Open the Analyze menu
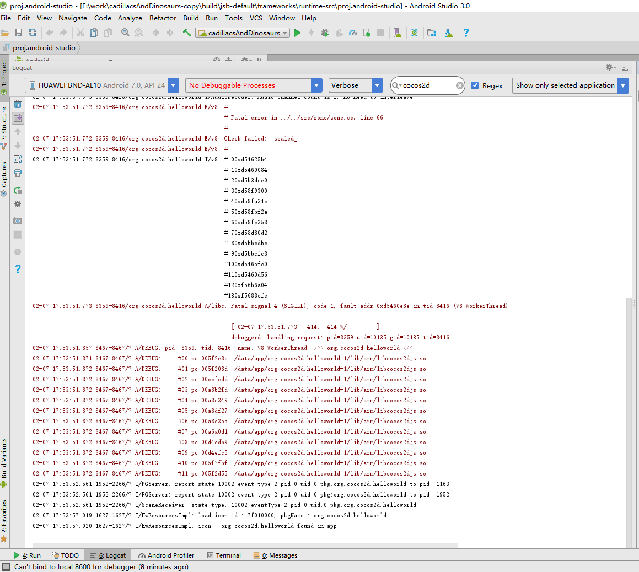Viewport: 639px width, 572px height. [130, 18]
